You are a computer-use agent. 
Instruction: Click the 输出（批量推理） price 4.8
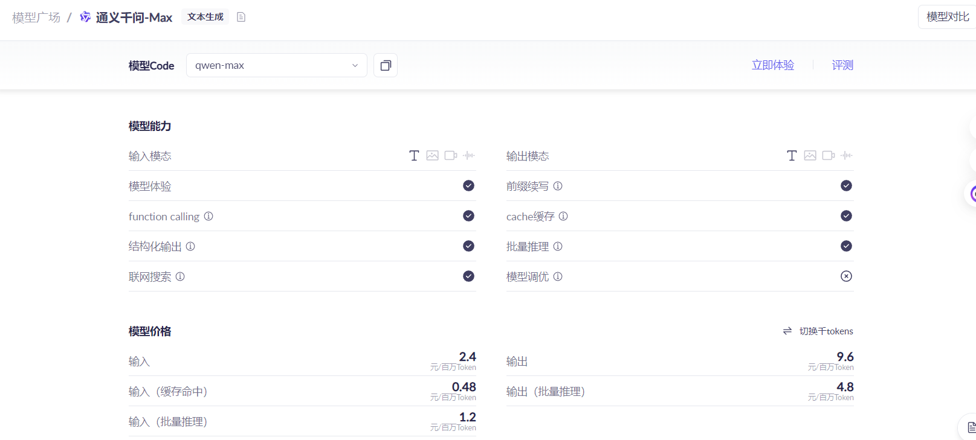point(845,387)
